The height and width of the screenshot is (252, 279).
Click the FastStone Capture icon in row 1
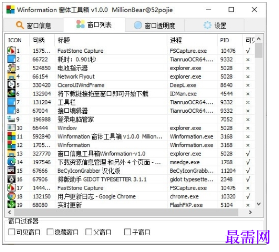coord(12,50)
